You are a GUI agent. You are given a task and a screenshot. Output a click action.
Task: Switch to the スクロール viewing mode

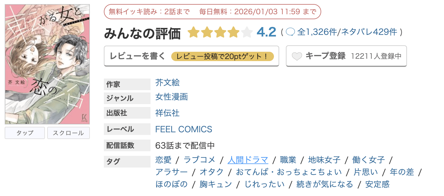coord(68,133)
